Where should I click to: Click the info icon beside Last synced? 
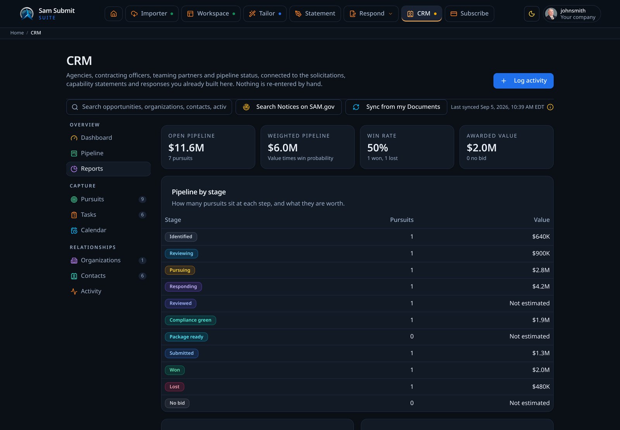point(550,107)
